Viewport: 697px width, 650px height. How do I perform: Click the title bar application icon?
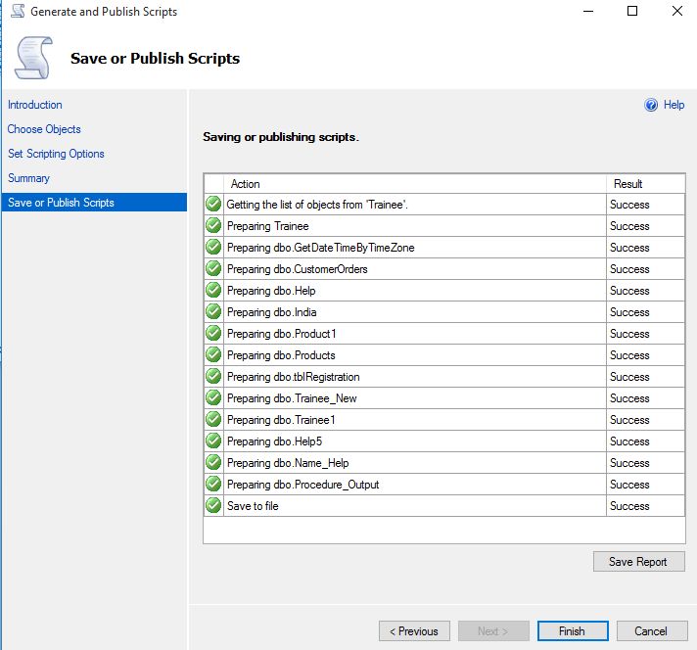click(x=17, y=12)
